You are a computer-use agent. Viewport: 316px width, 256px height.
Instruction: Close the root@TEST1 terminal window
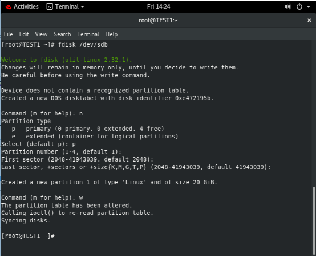point(309,20)
